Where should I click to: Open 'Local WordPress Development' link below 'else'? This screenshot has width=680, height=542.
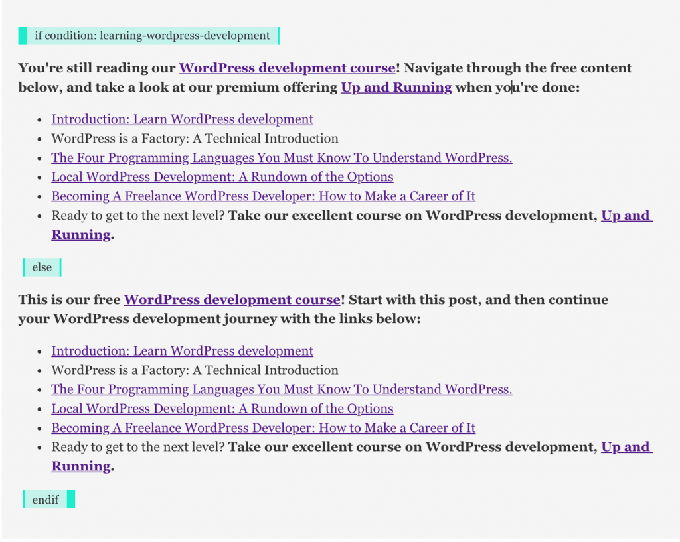pyautogui.click(x=222, y=409)
